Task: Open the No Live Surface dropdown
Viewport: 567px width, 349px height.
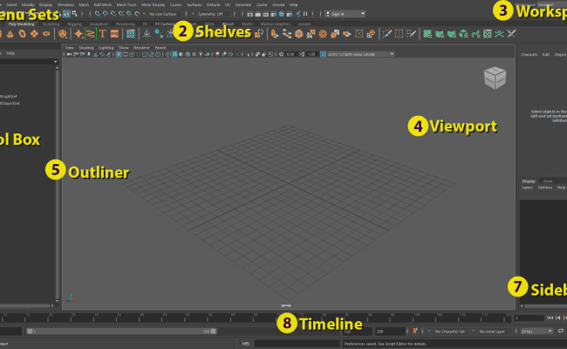Action: [x=164, y=14]
